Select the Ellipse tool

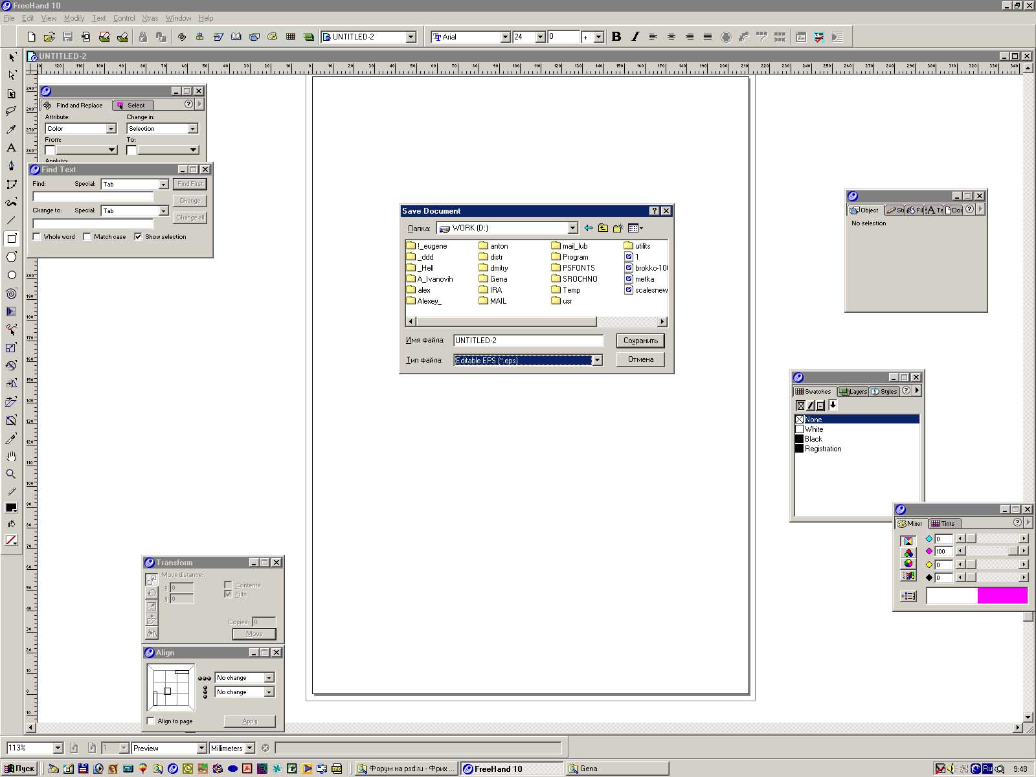click(x=11, y=275)
